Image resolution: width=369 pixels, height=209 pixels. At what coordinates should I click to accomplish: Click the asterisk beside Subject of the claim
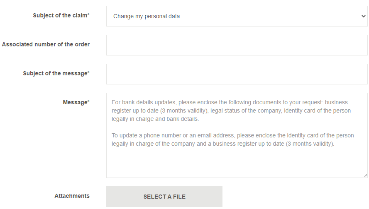click(88, 15)
